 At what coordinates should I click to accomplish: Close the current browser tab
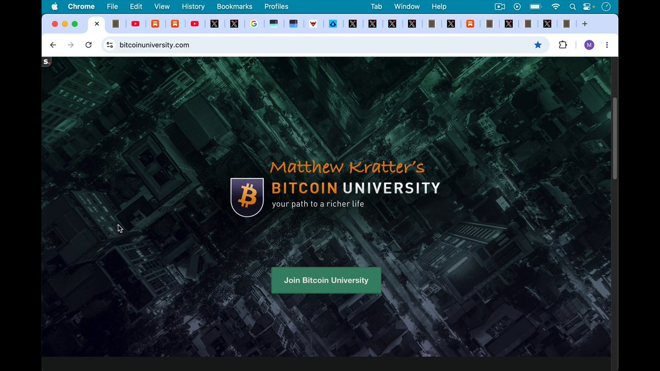point(97,24)
